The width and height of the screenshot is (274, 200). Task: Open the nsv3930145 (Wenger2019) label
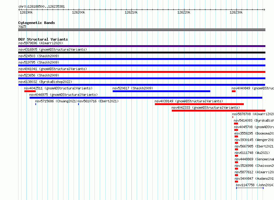[254, 140]
